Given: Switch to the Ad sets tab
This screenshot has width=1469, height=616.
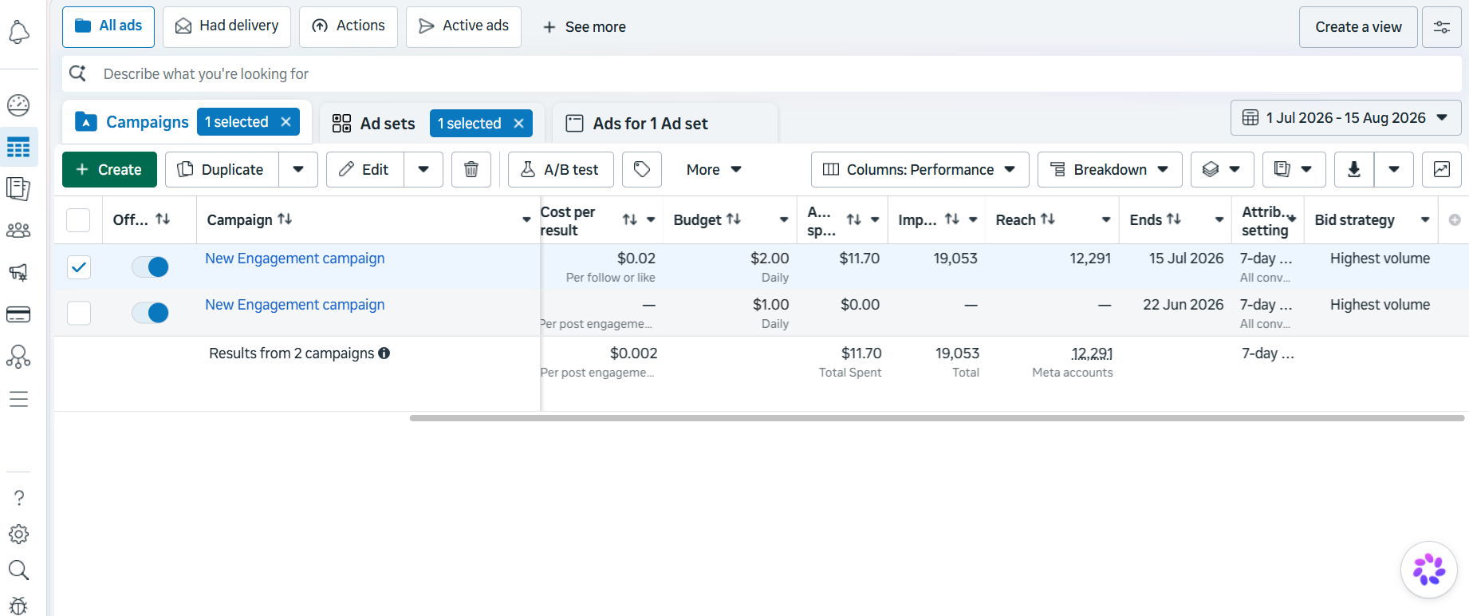Looking at the screenshot, I should 387,124.
